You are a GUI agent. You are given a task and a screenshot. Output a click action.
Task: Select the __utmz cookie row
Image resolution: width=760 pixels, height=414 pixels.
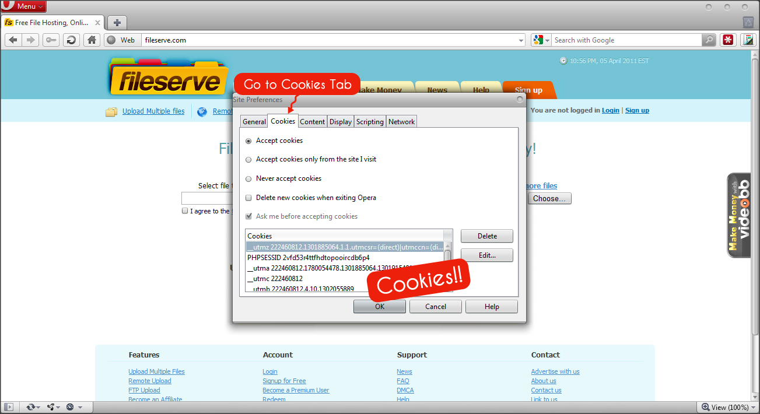345,247
